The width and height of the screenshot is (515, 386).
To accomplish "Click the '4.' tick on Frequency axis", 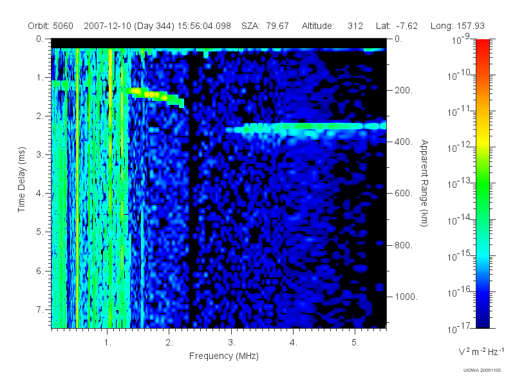I will [x=294, y=343].
